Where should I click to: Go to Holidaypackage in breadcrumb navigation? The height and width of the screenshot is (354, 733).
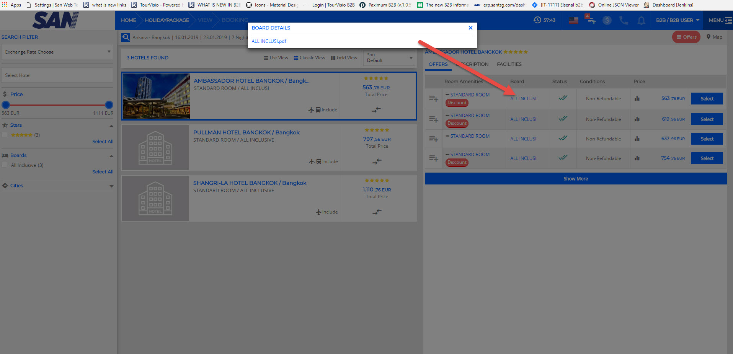[x=167, y=20]
